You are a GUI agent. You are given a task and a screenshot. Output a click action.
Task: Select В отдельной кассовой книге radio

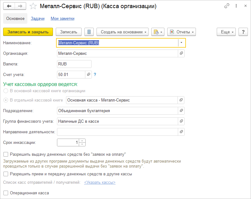click(x=6, y=100)
